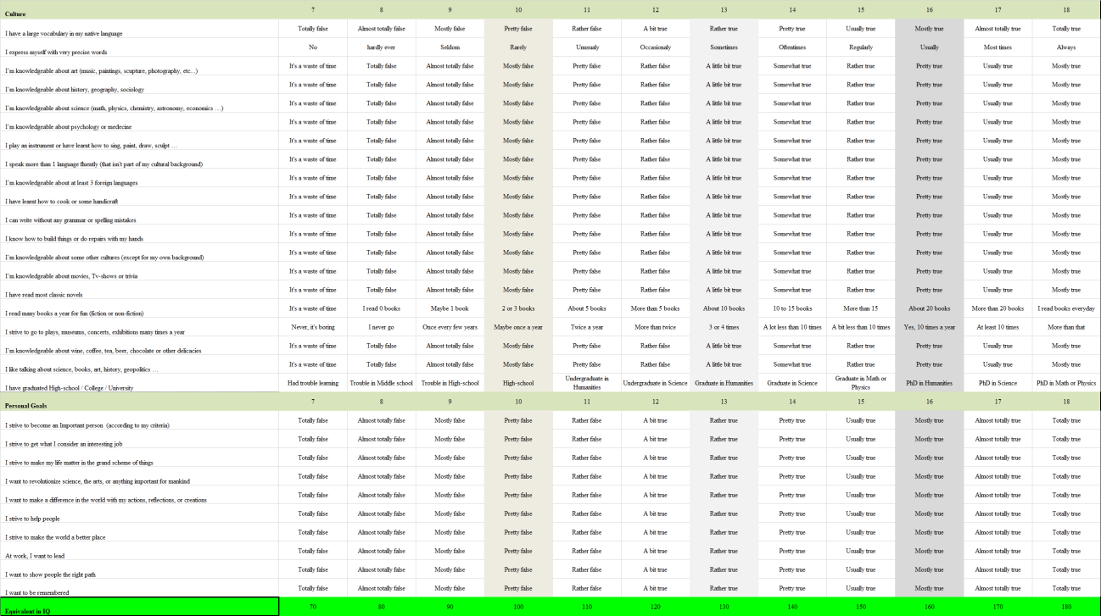Click the 'PhD in Humanities' cell

[x=929, y=383]
